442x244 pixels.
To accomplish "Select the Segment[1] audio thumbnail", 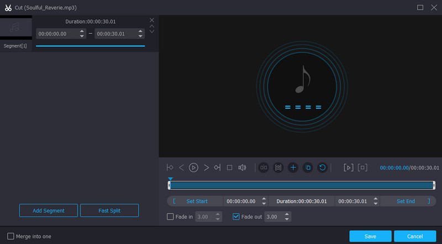I will 15,28.
